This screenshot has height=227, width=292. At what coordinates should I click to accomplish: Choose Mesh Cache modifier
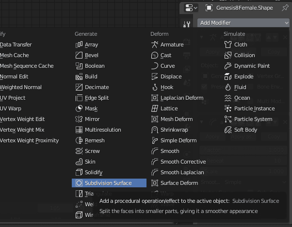click(x=15, y=55)
